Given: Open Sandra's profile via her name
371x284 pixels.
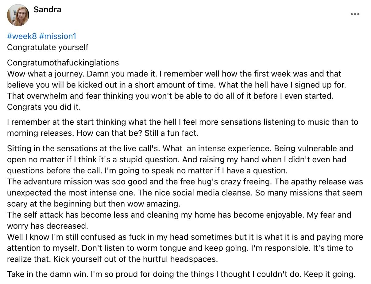Looking at the screenshot, I should pyautogui.click(x=47, y=10).
